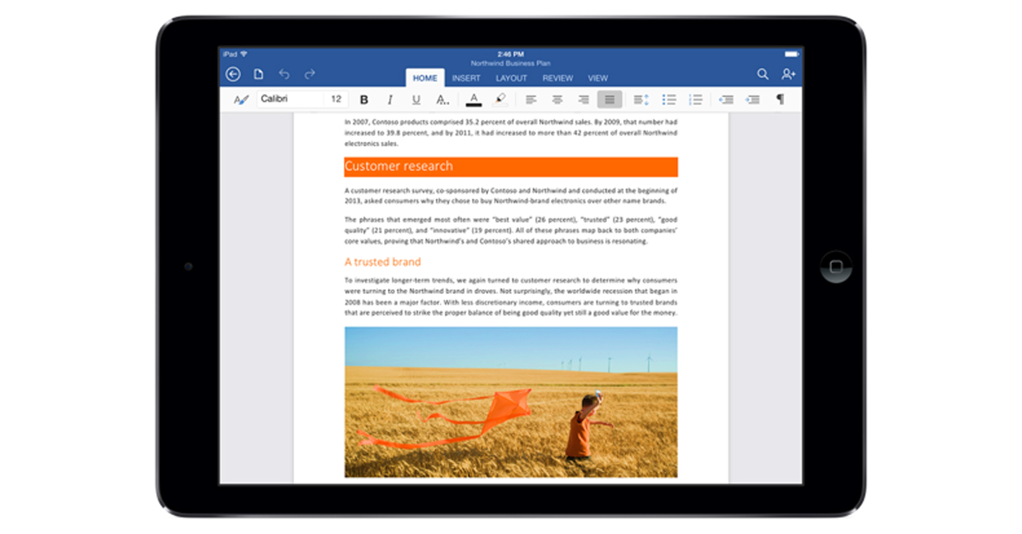The height and width of the screenshot is (534, 1022).
Task: Open the File document icon
Action: coord(258,74)
